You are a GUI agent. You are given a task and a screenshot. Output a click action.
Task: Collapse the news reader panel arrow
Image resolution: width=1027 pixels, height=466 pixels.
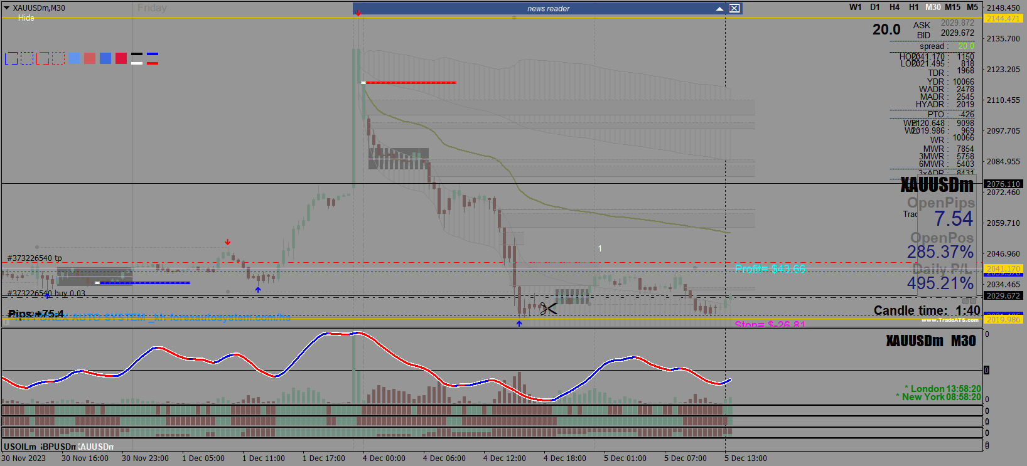pyautogui.click(x=719, y=9)
